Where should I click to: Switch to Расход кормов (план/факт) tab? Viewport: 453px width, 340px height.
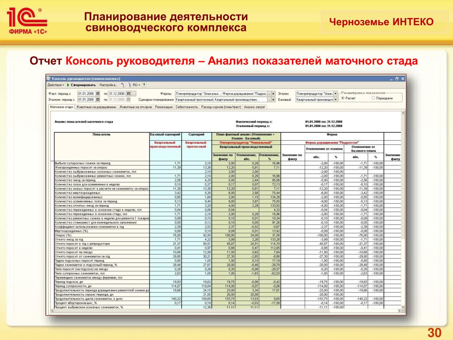tap(221, 107)
